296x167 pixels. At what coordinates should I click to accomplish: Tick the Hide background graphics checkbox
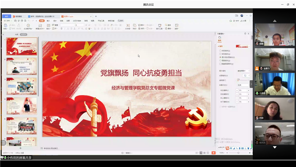pyautogui.click(x=220, y=64)
